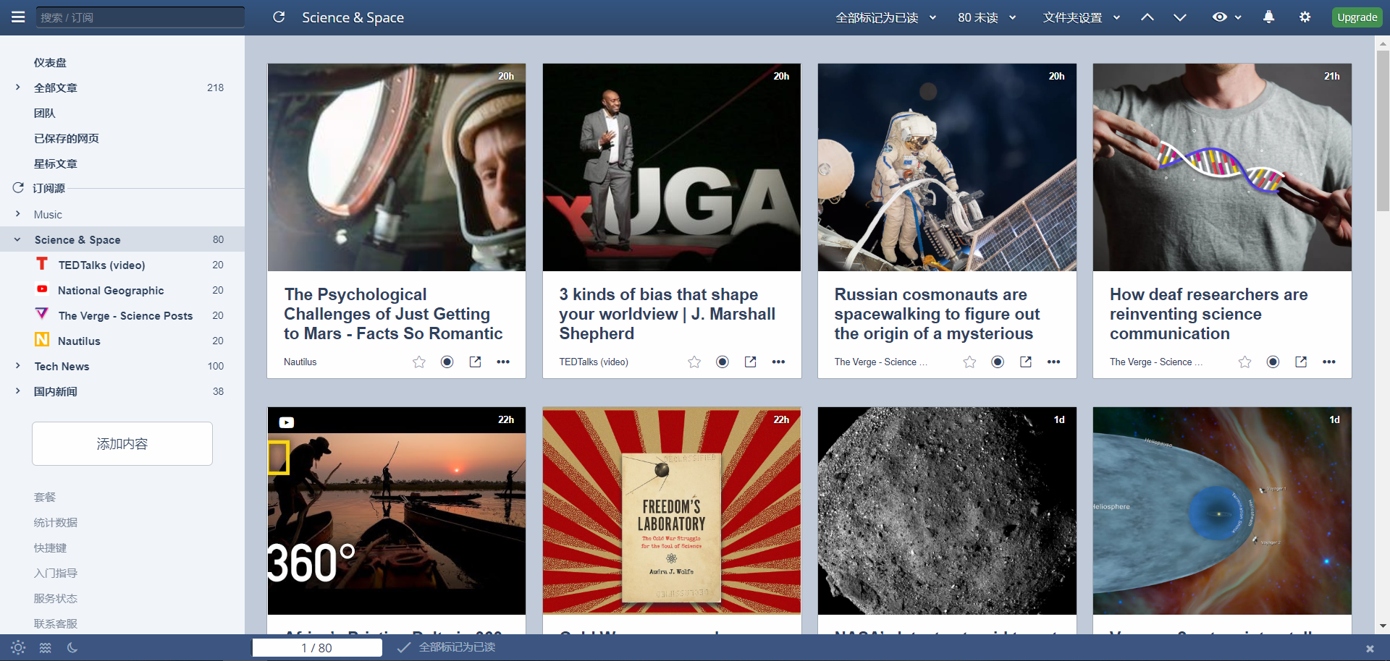Open TEDTalks bias article externally
Screen dimensions: 1390x661
pos(750,362)
